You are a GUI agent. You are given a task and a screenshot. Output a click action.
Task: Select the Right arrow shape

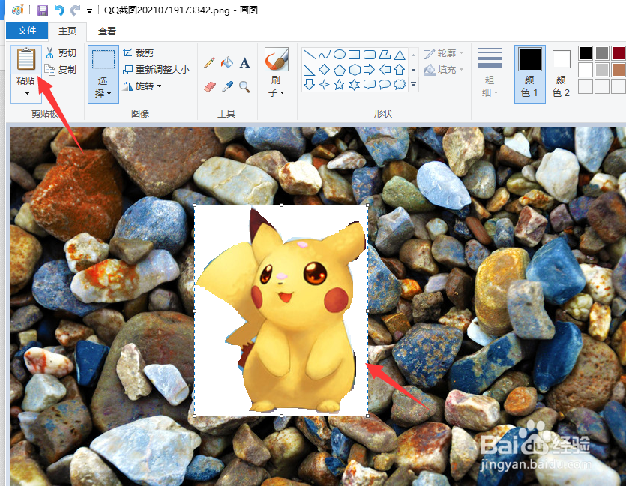(370, 70)
